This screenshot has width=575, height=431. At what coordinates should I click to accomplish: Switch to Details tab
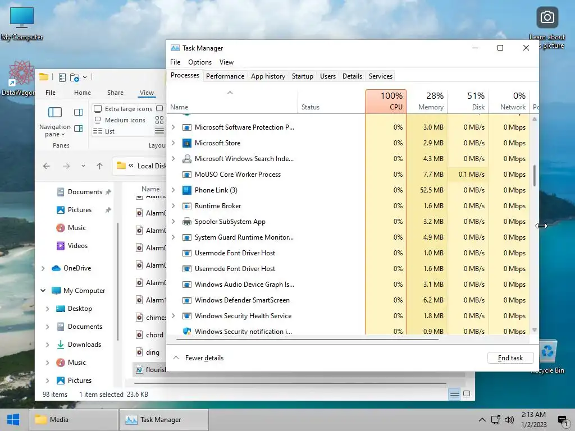click(353, 76)
